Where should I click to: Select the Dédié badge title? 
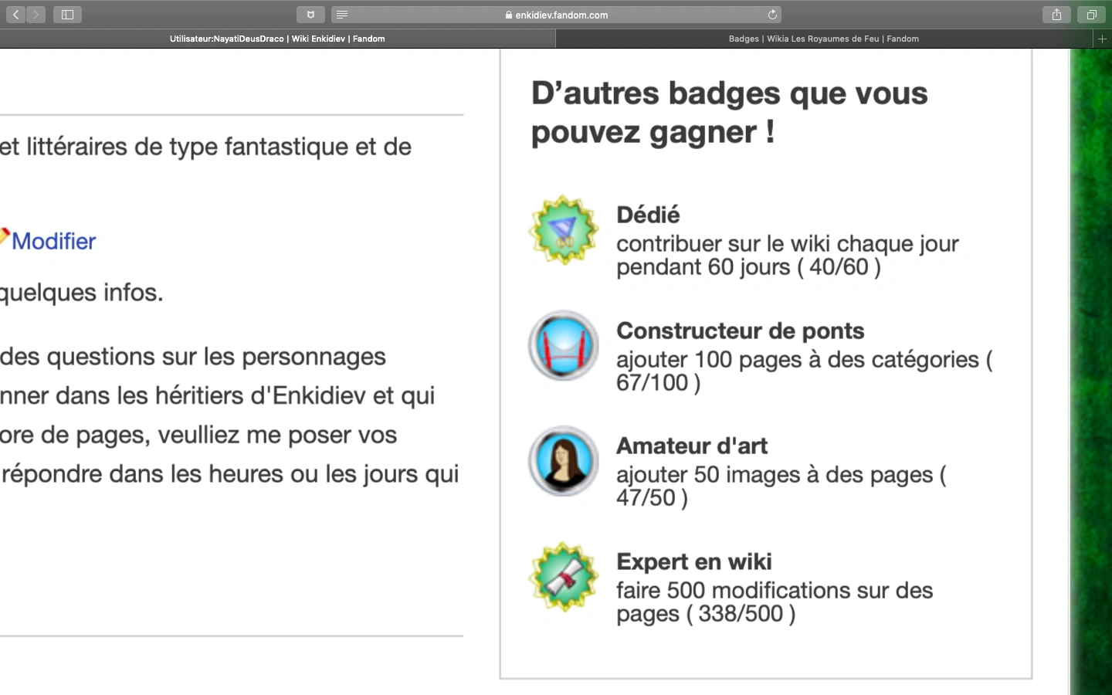point(648,215)
